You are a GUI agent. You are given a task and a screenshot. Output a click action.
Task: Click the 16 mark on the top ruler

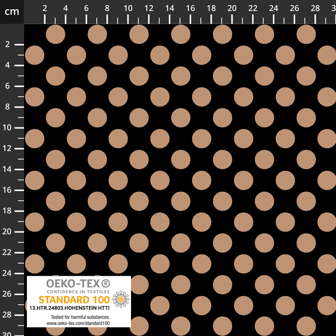[190, 8]
